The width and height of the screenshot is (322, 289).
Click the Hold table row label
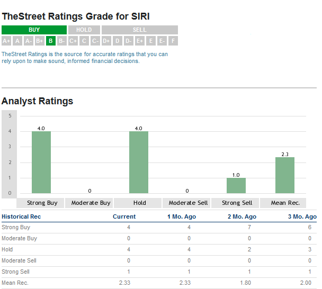pos(7,250)
